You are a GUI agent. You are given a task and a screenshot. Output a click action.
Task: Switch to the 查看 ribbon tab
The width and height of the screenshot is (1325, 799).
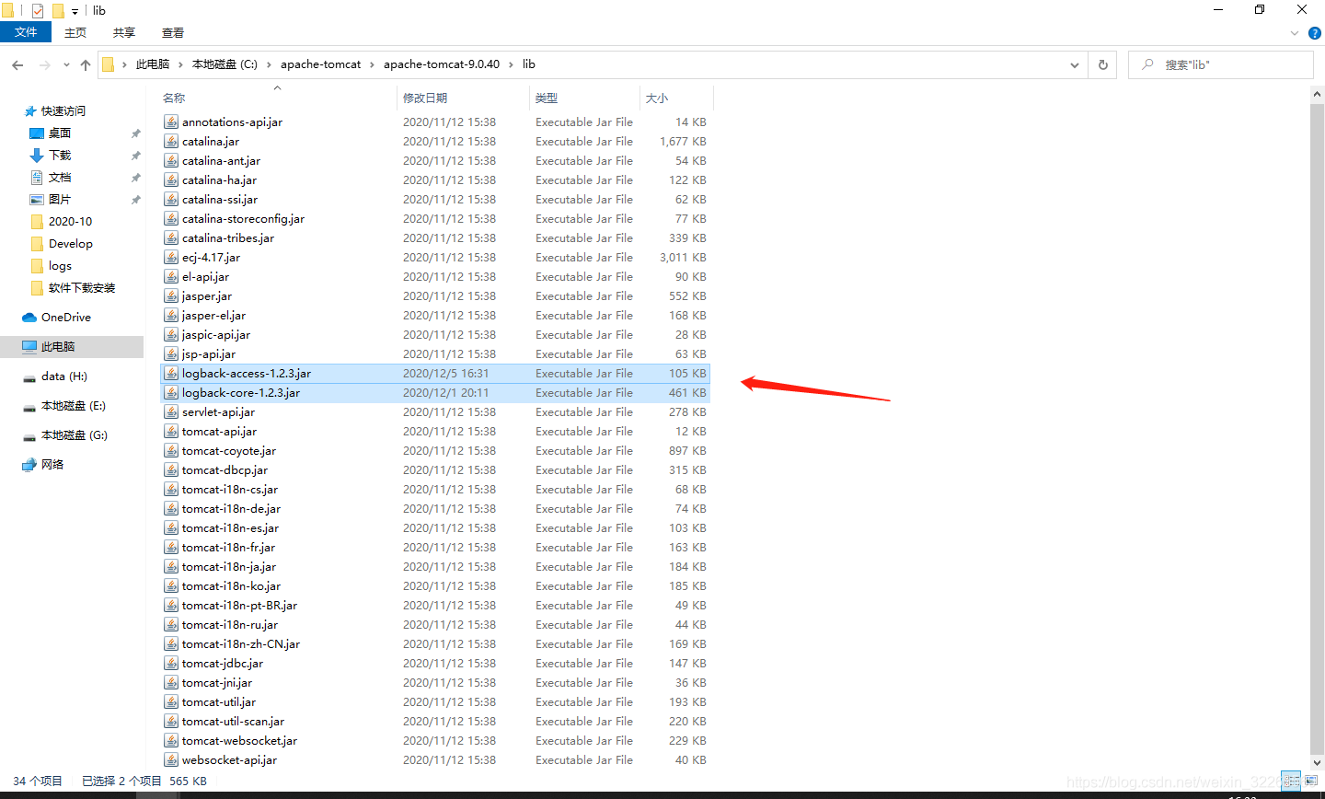point(173,33)
